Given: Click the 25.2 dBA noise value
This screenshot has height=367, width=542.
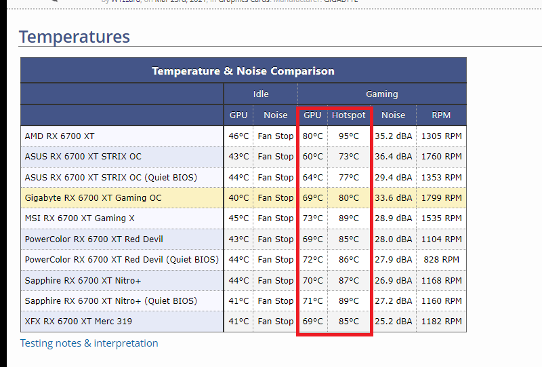Looking at the screenshot, I should pos(394,322).
